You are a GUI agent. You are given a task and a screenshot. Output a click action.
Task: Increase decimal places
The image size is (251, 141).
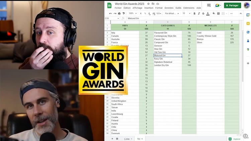click(154, 14)
